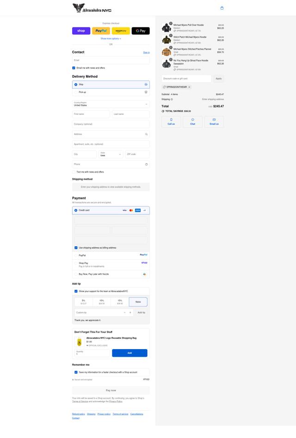The image size is (296, 438).
Task: Click the Stitched Patches Flannel thumbnail
Action: pos(166,52)
